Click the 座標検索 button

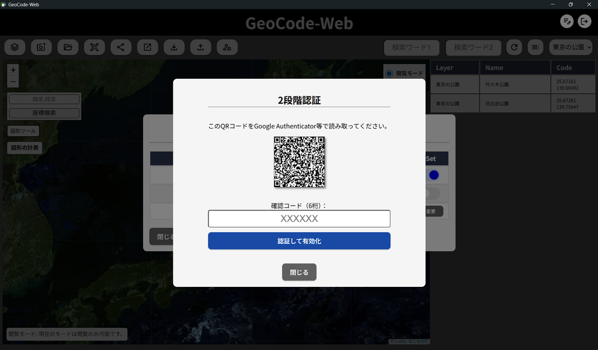tap(44, 113)
